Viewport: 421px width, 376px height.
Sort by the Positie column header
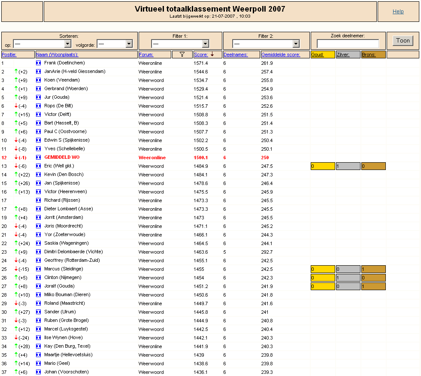click(x=9, y=55)
